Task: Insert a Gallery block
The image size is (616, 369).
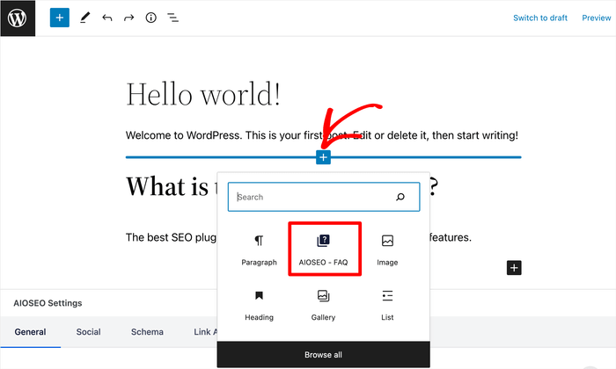Action: [x=323, y=305]
